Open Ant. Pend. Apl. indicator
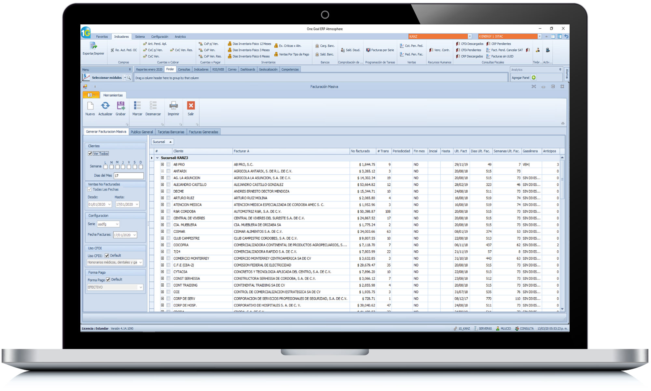This screenshot has width=651, height=391. 155,44
